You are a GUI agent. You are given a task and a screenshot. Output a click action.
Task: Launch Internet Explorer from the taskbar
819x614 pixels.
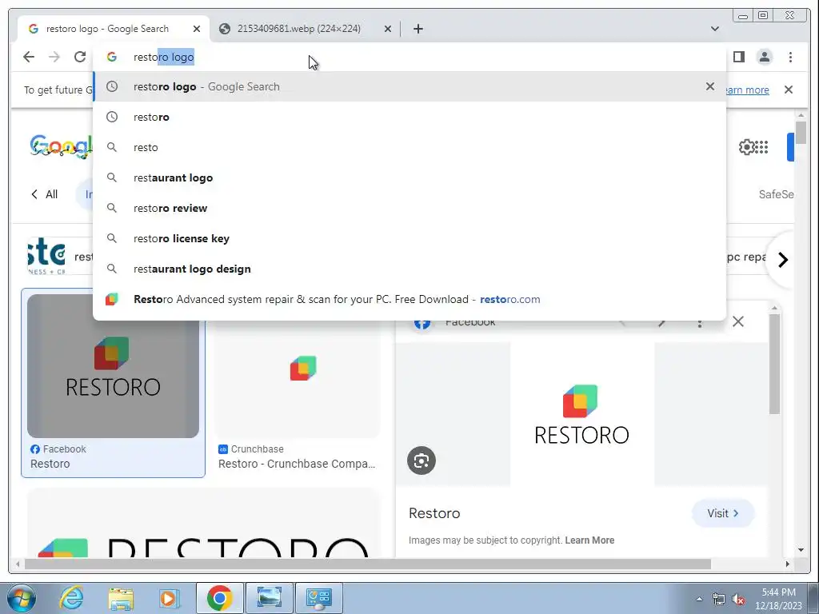tap(71, 598)
